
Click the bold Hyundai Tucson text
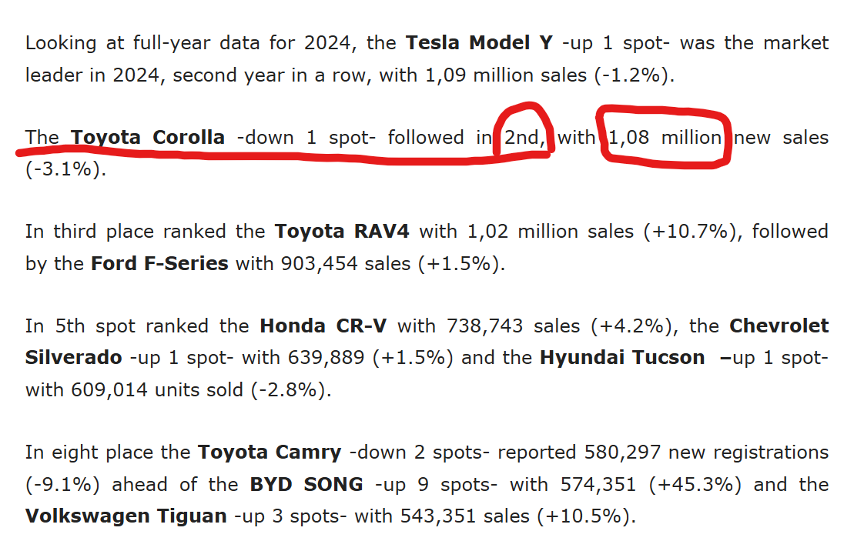(x=622, y=358)
